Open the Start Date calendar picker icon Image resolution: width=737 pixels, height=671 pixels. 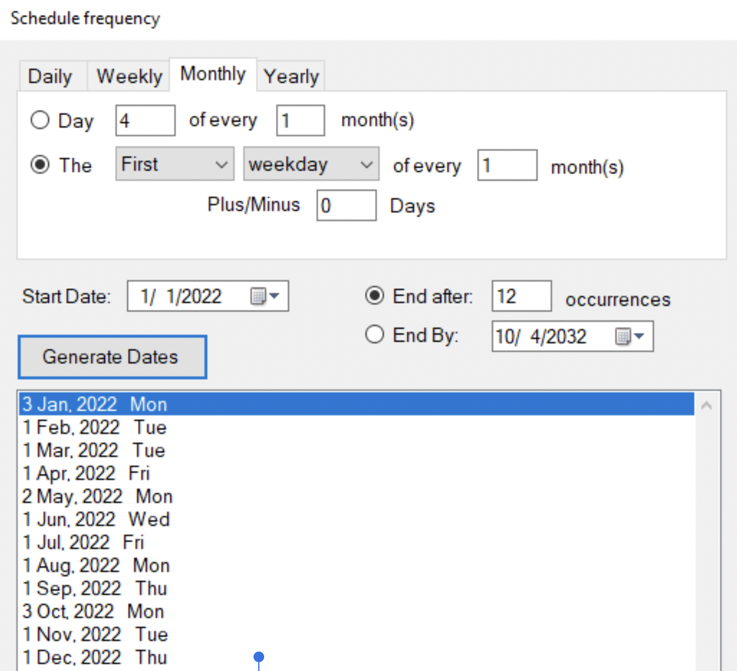point(258,295)
